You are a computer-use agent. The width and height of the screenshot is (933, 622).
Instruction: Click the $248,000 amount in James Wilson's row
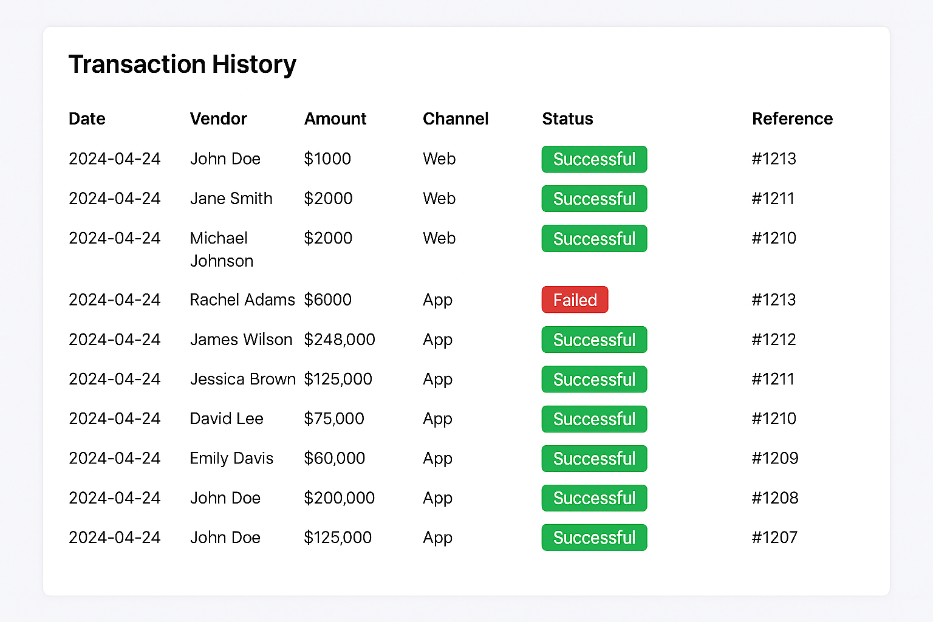tap(340, 340)
